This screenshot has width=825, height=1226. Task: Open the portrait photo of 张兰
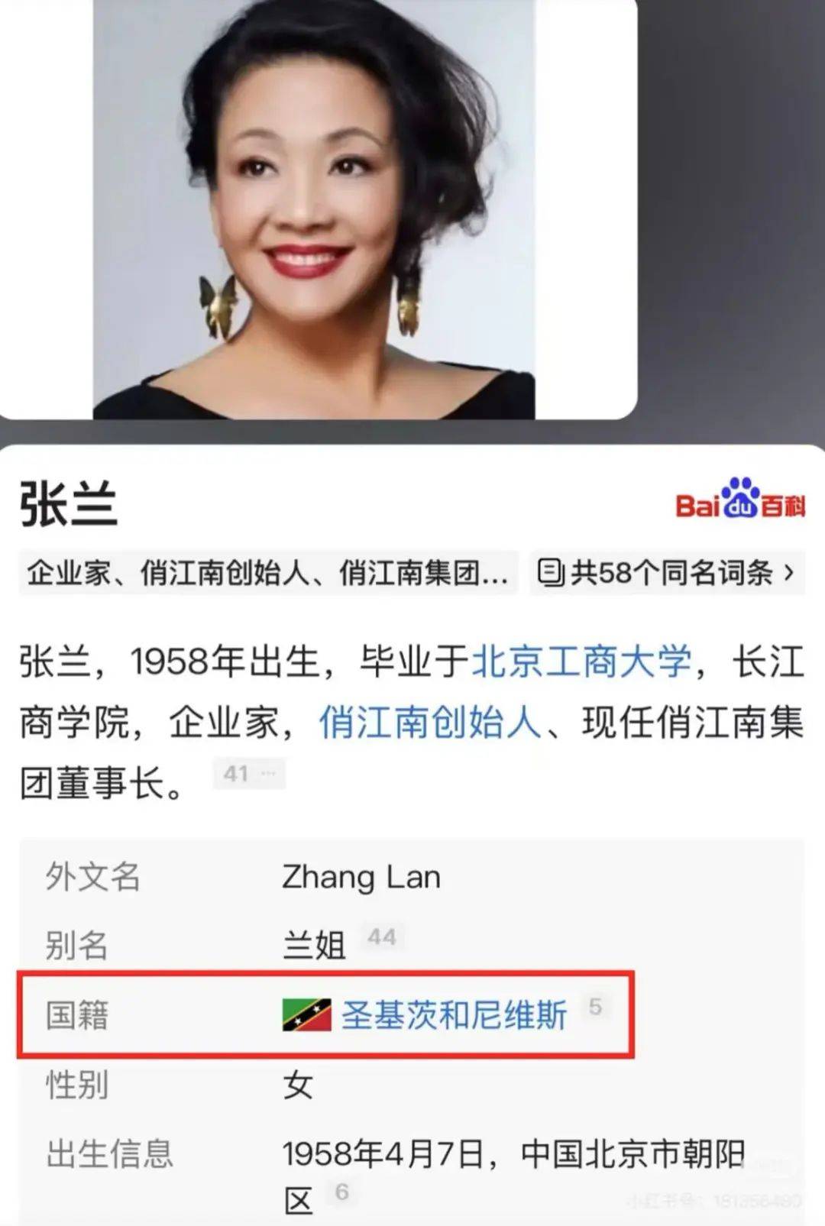(314, 209)
